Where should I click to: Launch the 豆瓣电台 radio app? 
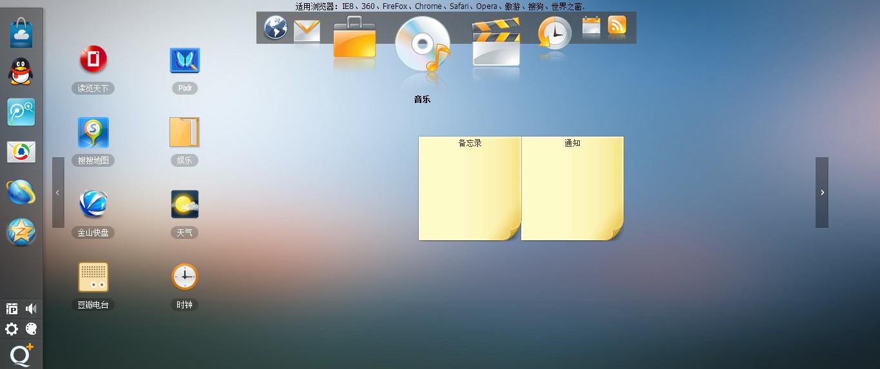pyautogui.click(x=93, y=277)
